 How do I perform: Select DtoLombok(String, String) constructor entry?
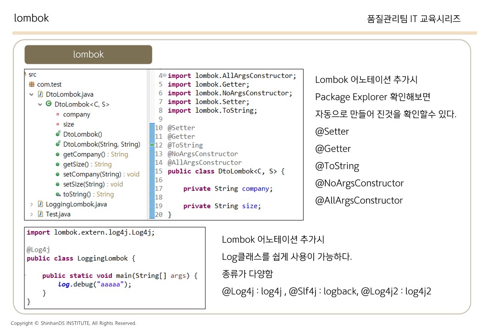pyautogui.click(x=102, y=144)
